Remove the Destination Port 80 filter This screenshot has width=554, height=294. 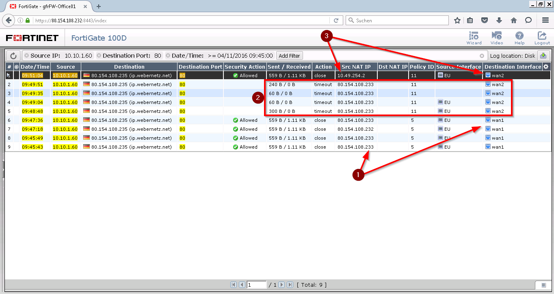point(98,56)
